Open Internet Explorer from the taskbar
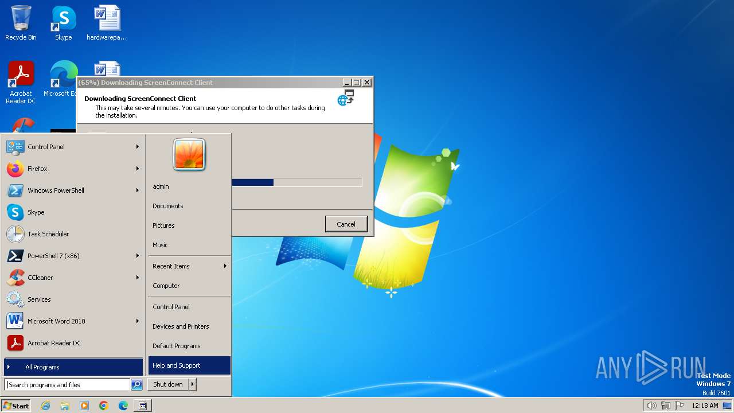 [x=45, y=406]
